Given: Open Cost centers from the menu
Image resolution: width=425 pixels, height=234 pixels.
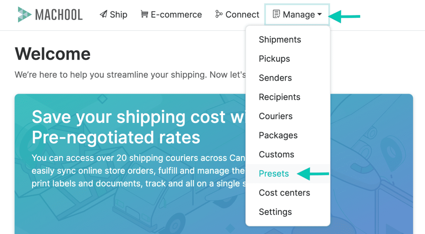Looking at the screenshot, I should tap(284, 193).
